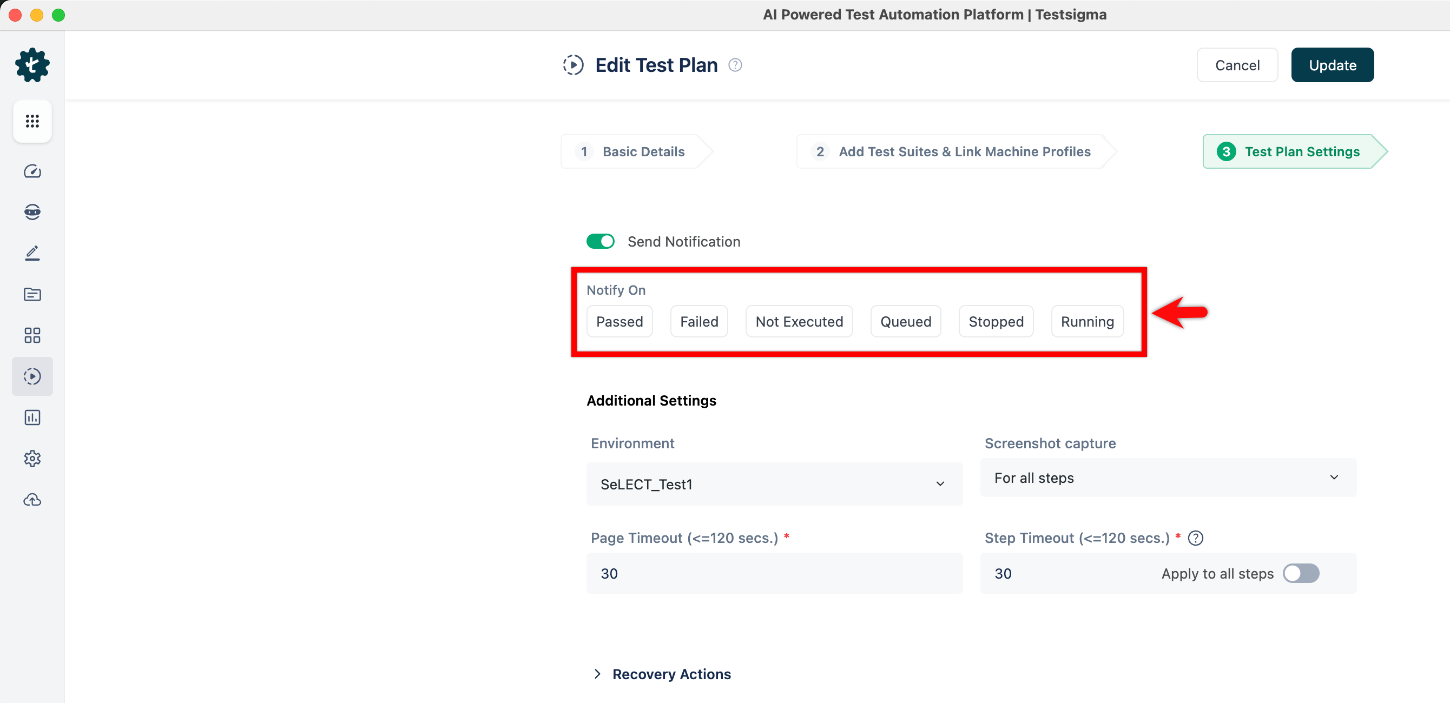Viewport: 1450px width, 703px height.
Task: Open the dashboard speedometer icon
Action: (32, 171)
